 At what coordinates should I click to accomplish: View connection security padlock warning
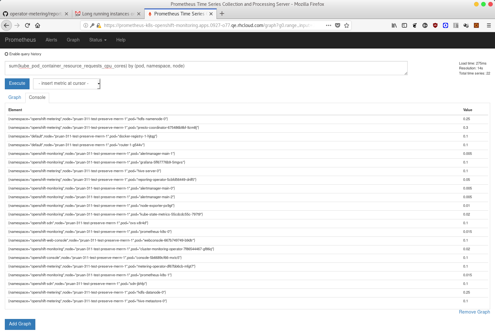99,25
